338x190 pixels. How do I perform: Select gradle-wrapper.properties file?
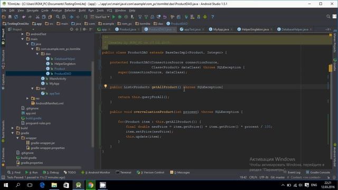pyautogui.click(x=48, y=148)
